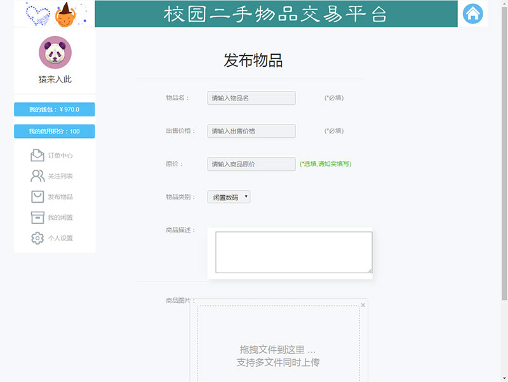The width and height of the screenshot is (508, 382).
Task: Click the 猿来入此 username link
Action: point(55,79)
